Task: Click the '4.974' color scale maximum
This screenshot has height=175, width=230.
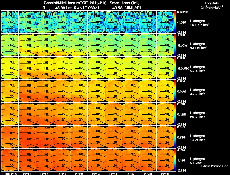Action: point(181,150)
